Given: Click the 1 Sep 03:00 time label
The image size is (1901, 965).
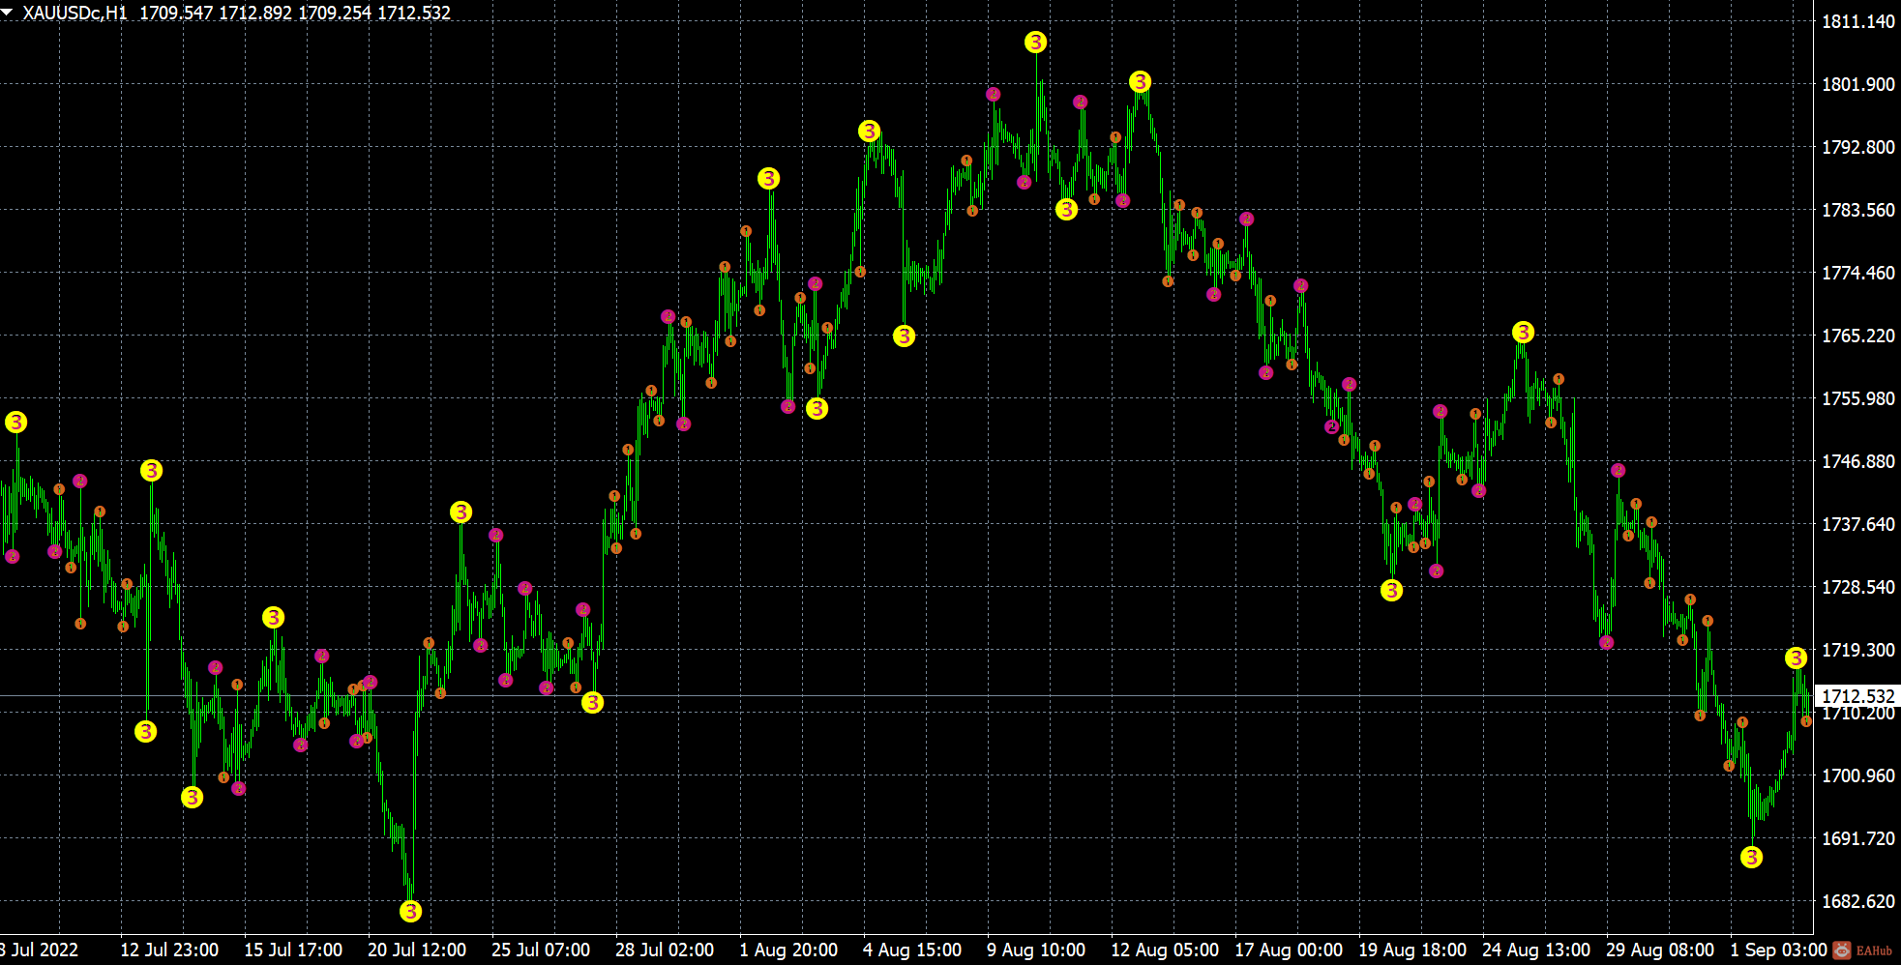Looking at the screenshot, I should click(1778, 950).
